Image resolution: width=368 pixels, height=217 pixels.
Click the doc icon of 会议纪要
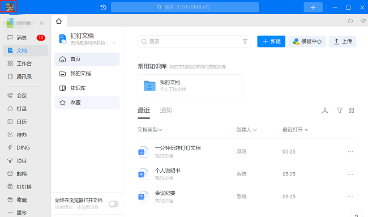point(143,197)
